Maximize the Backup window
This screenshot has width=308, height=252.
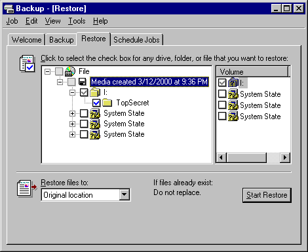pyautogui.click(x=286, y=9)
